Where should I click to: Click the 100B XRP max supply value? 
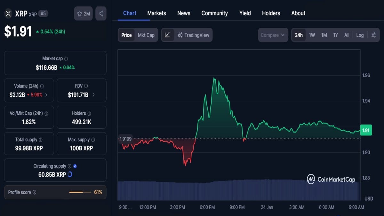pos(82,148)
